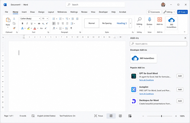This screenshot has width=190, height=123.
Task: Open the Paragraph dialog launcher
Action: pos(80,32)
